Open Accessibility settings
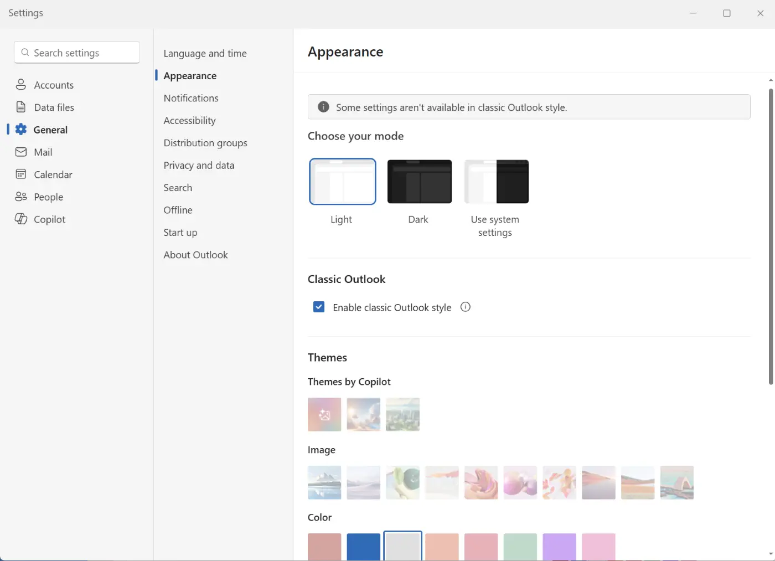The height and width of the screenshot is (561, 775). (189, 121)
